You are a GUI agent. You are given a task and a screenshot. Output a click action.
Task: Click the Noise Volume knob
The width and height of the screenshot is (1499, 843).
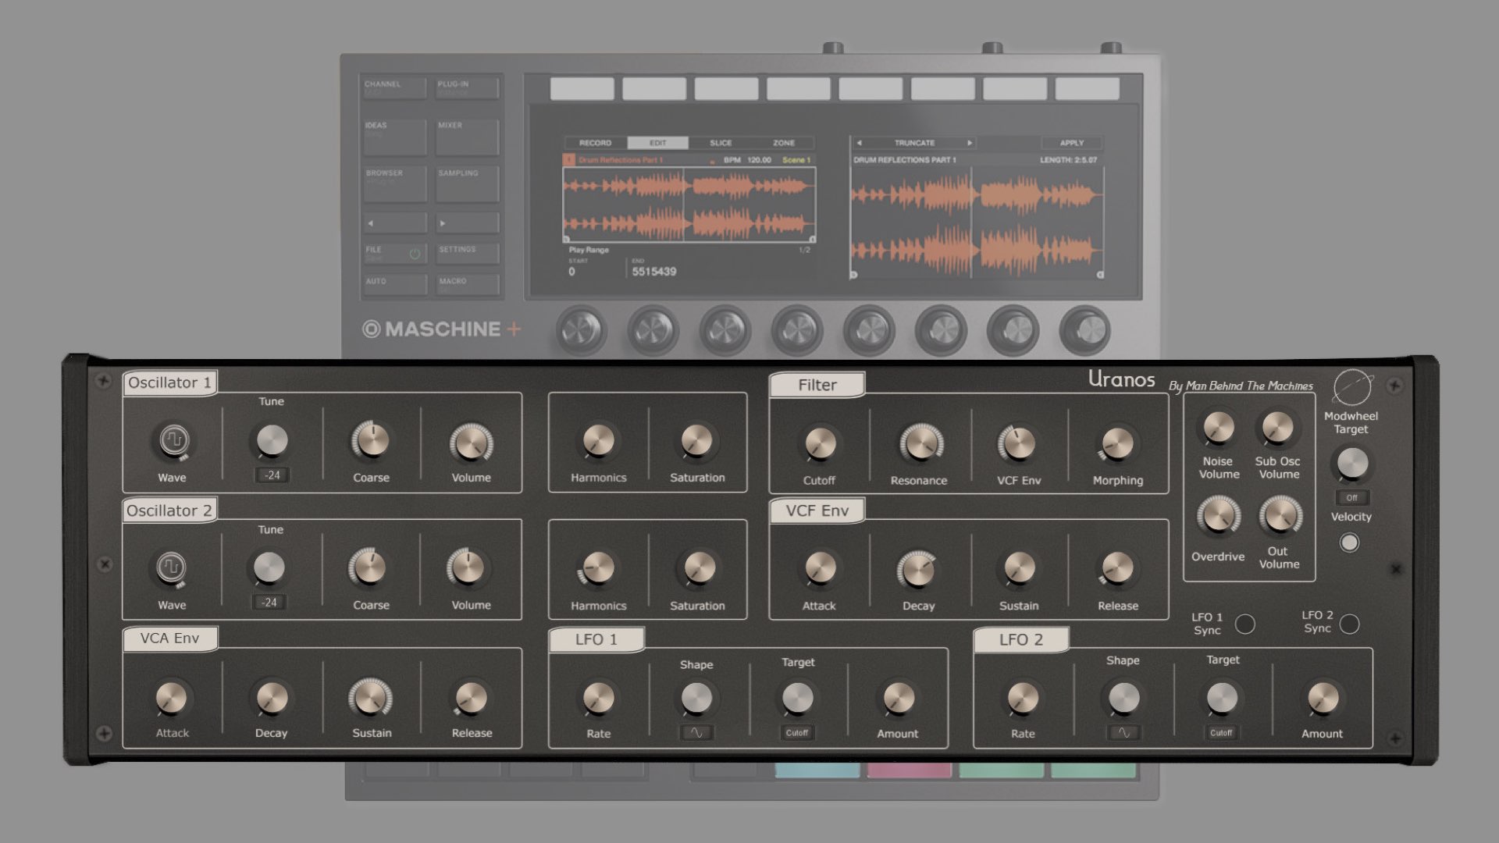(x=1218, y=427)
